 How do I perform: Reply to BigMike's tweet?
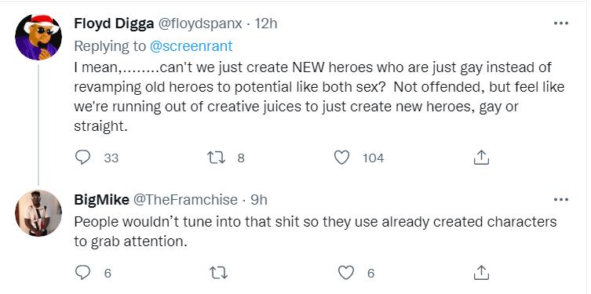coord(82,273)
